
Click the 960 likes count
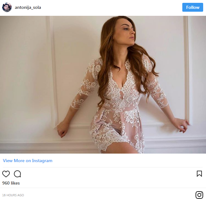(x=11, y=183)
